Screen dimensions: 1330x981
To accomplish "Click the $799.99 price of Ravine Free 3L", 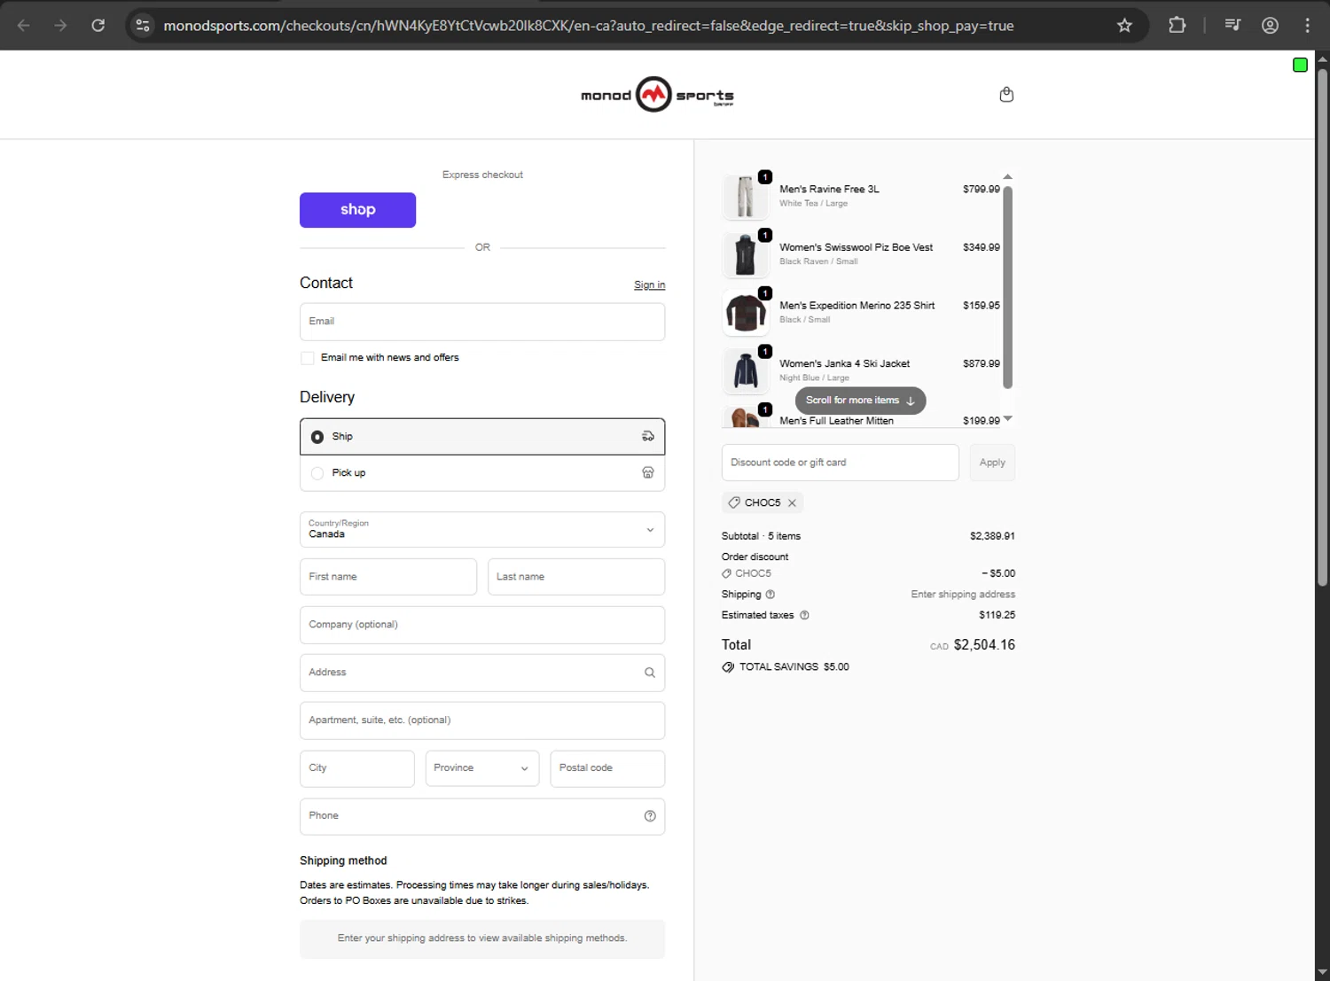I will pos(982,190).
